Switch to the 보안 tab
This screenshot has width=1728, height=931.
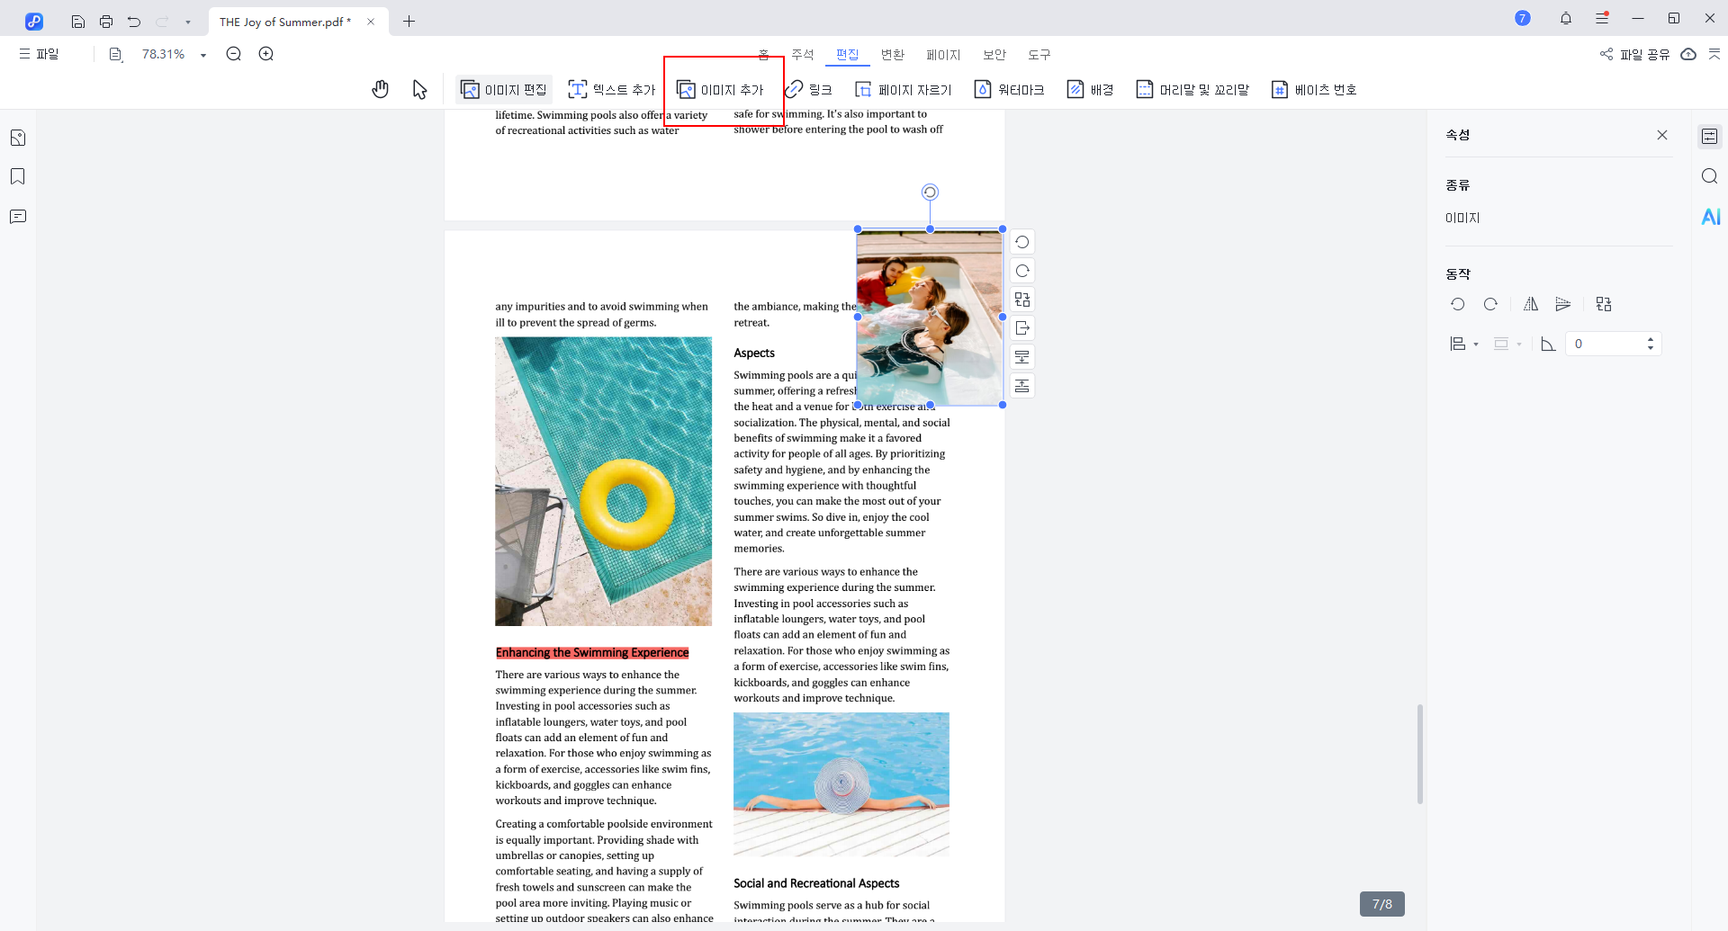994,55
